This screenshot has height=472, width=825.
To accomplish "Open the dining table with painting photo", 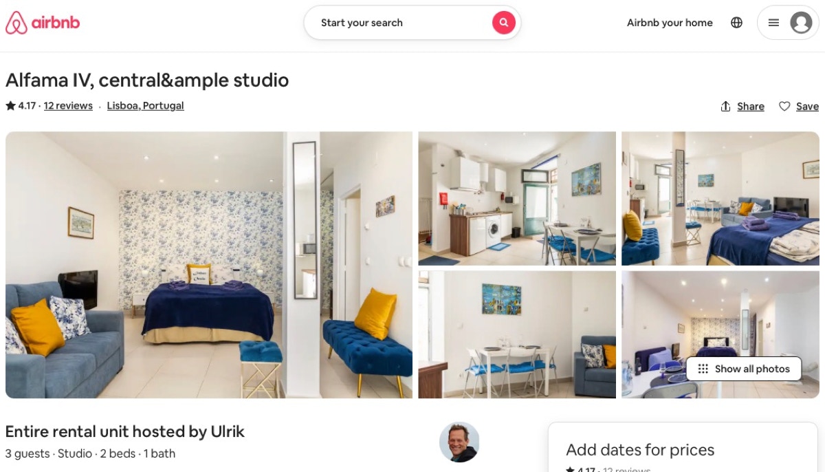I will click(517, 334).
